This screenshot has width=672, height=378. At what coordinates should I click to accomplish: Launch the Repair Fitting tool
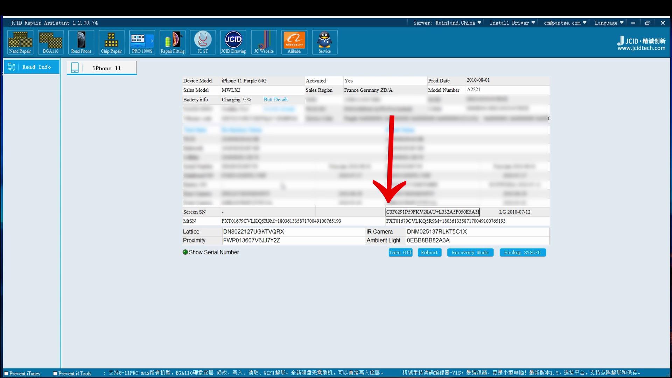[x=173, y=42]
